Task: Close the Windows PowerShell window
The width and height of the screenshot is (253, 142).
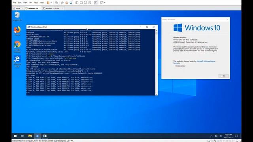Action: coord(154,27)
